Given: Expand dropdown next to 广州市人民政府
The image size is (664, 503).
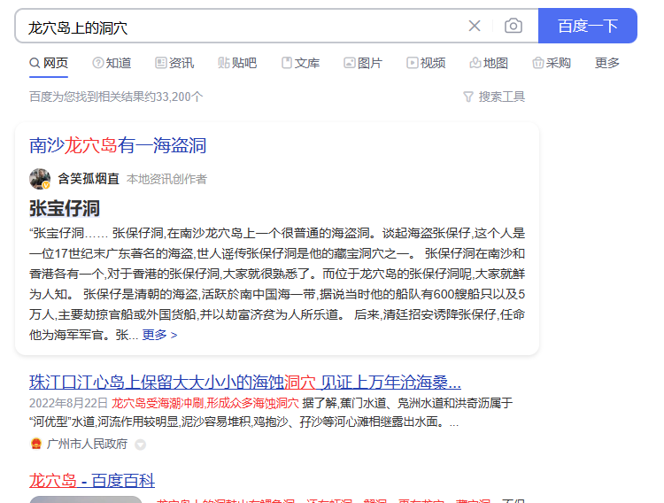Looking at the screenshot, I should 140,445.
